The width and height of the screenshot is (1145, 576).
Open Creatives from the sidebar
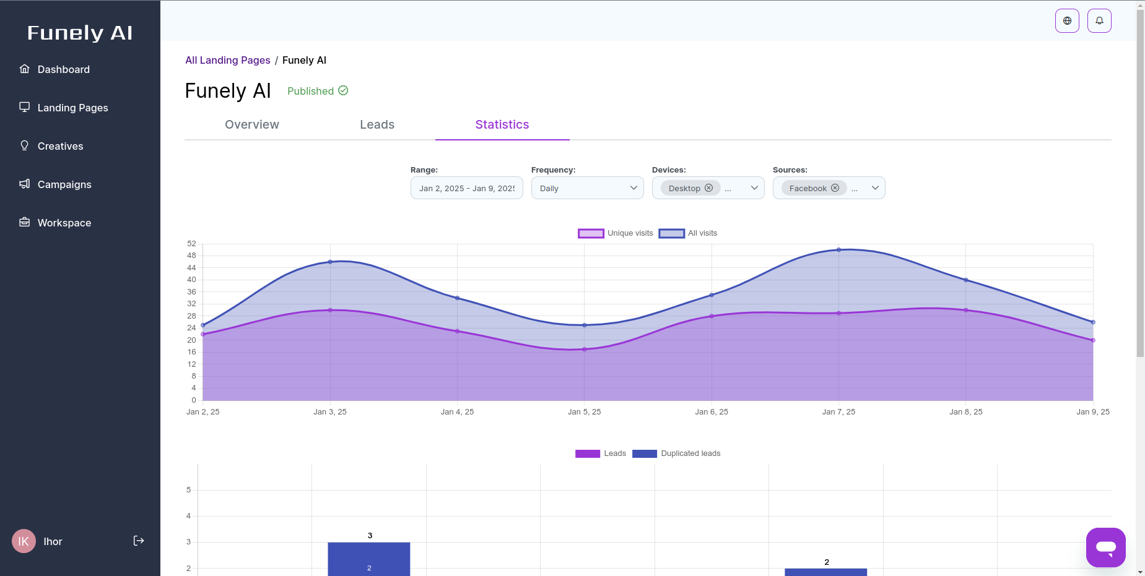[x=61, y=146]
